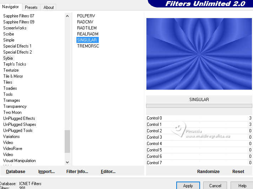Adjust the Control 5 slider row

click(199, 150)
